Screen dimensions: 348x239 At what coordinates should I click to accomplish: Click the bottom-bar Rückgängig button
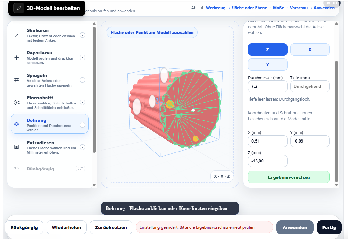point(24,227)
